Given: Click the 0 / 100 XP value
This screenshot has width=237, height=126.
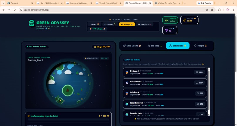Looking at the screenshot, I should [104, 116].
